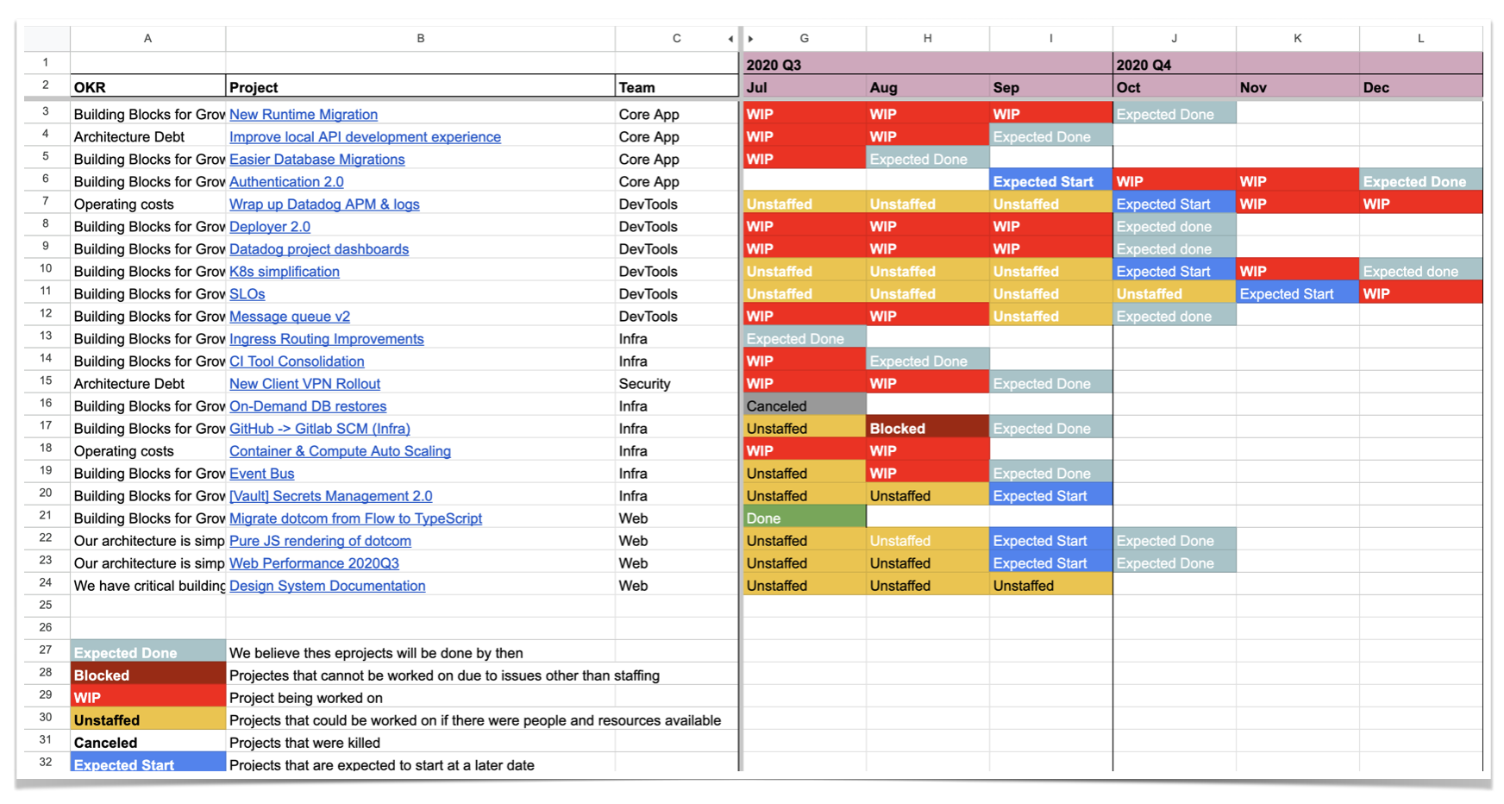Open Ingress Routing Improvements link

tap(327, 338)
